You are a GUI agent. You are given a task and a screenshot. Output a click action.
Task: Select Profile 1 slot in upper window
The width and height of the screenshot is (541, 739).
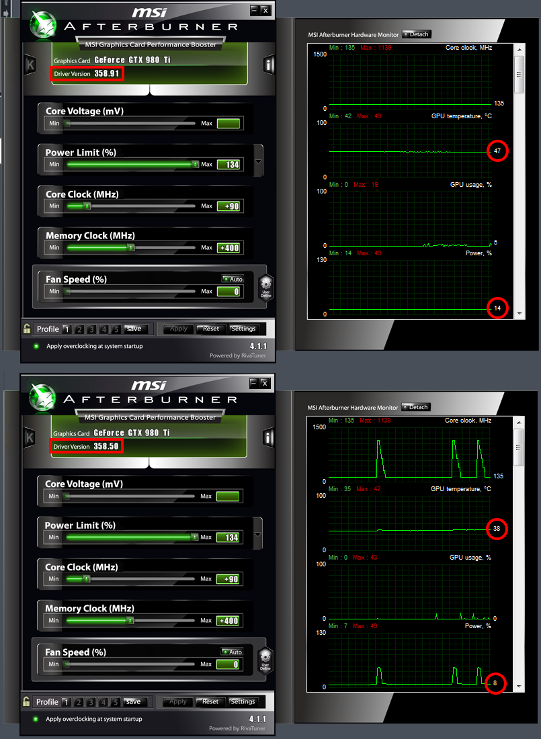67,329
